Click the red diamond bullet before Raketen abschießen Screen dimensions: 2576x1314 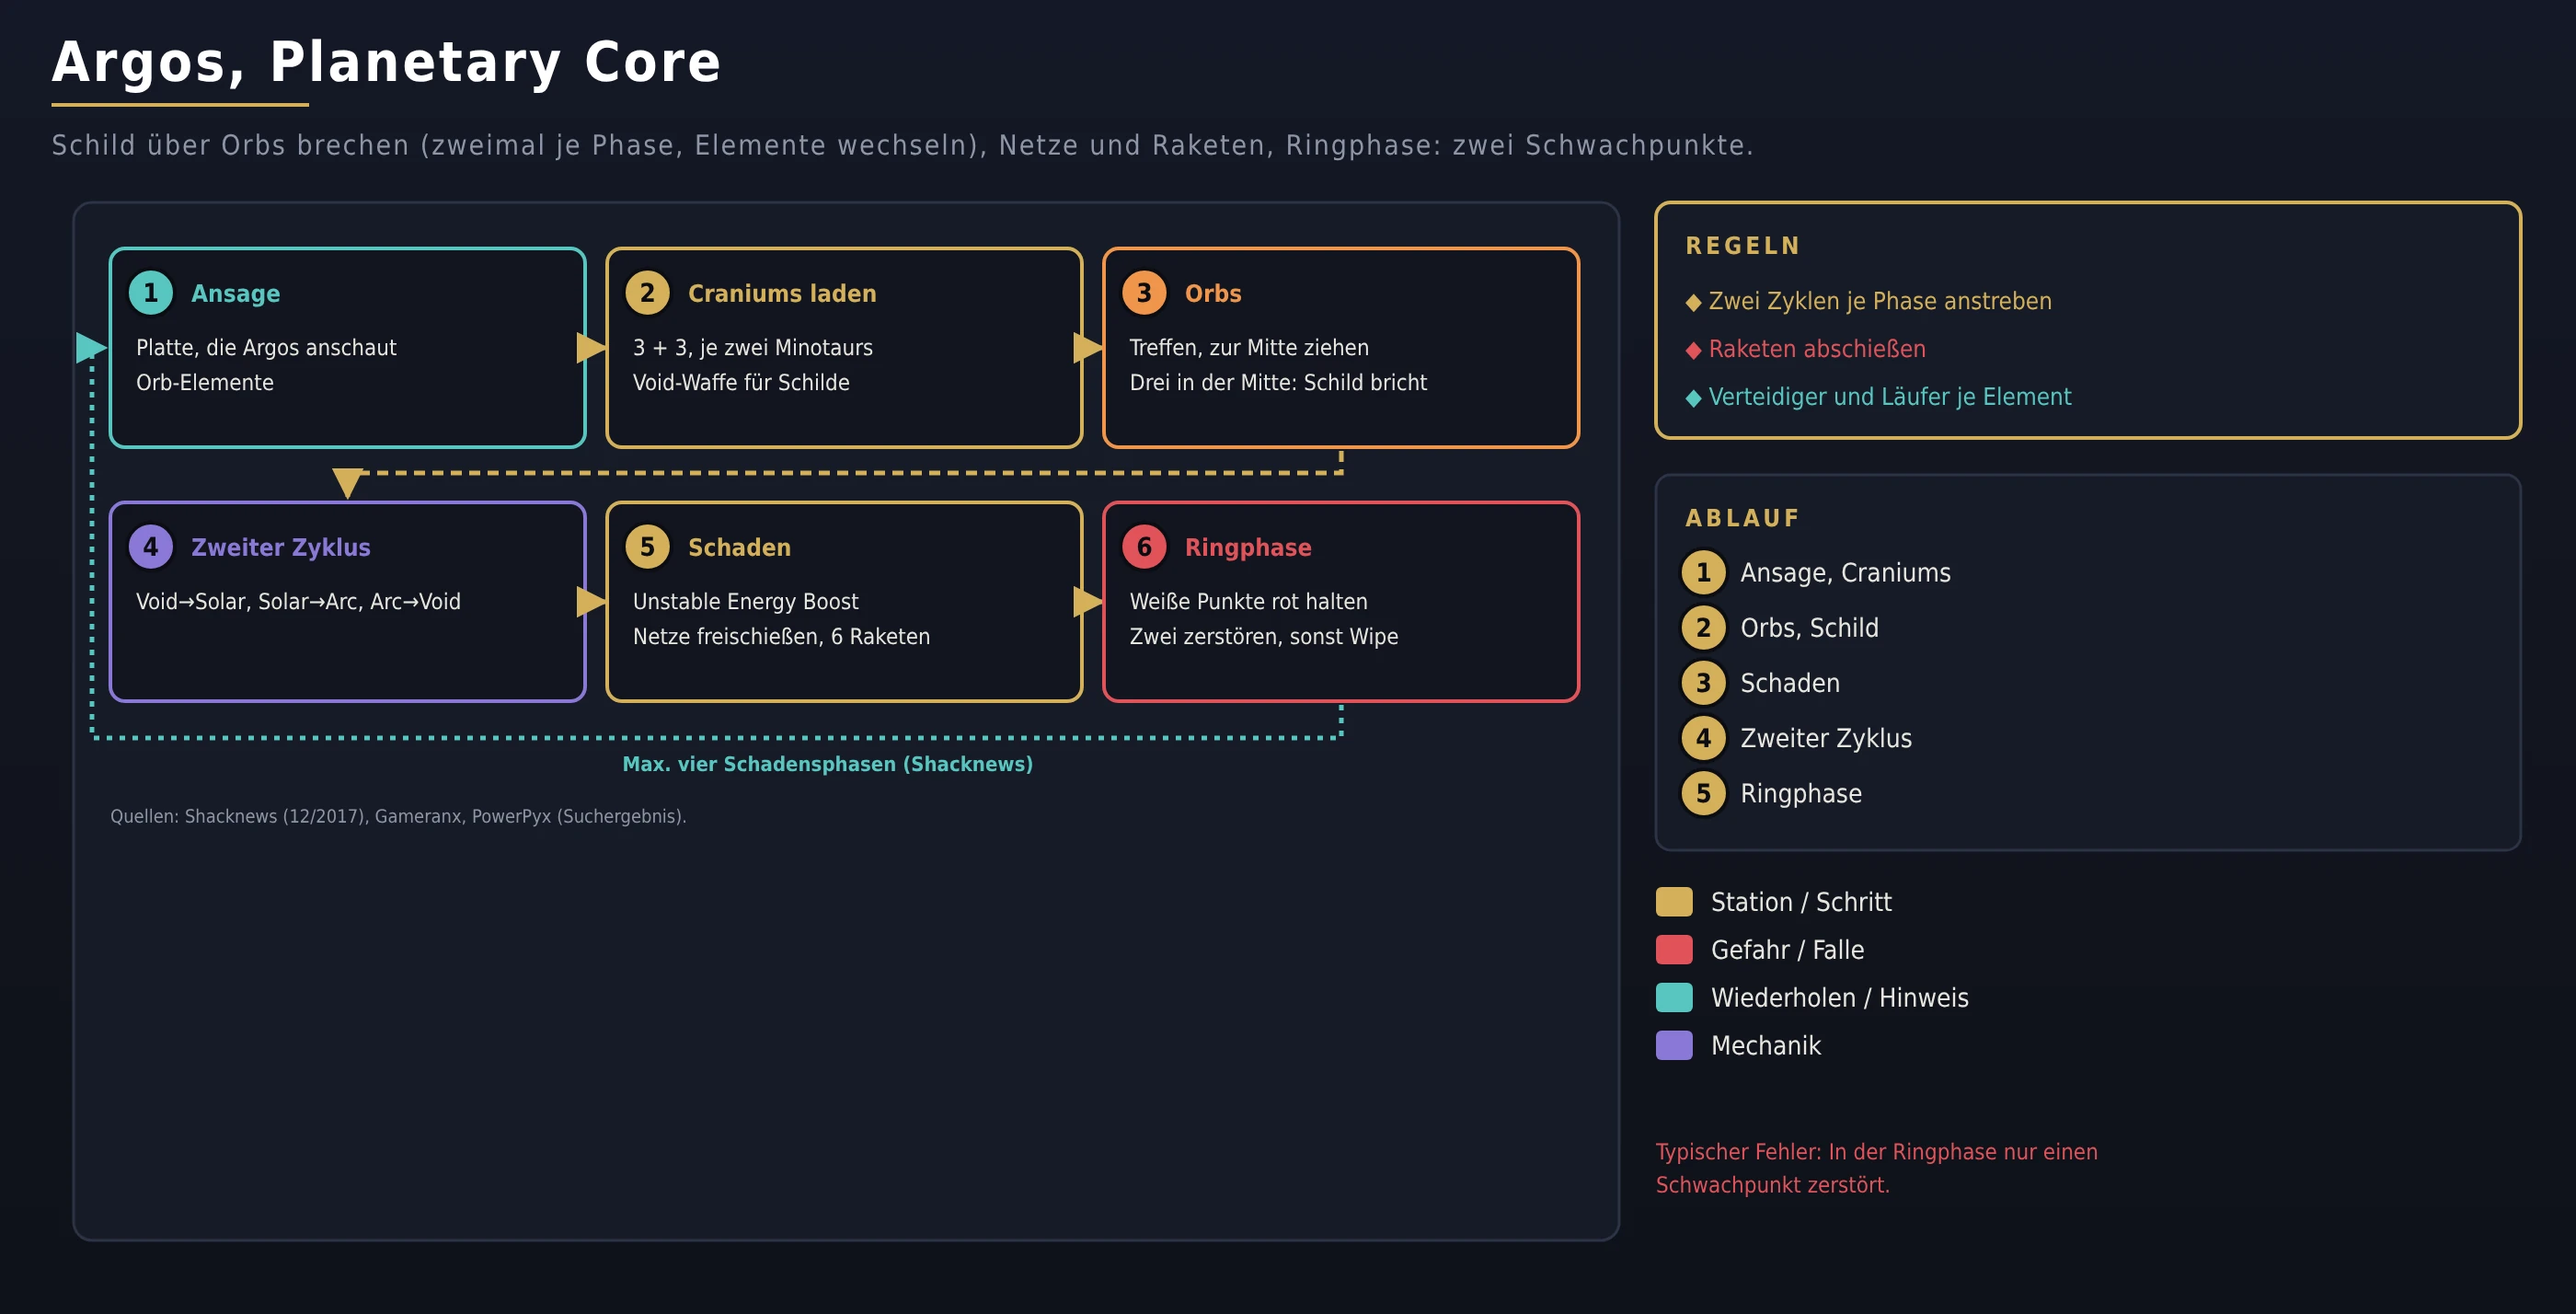click(x=1693, y=351)
